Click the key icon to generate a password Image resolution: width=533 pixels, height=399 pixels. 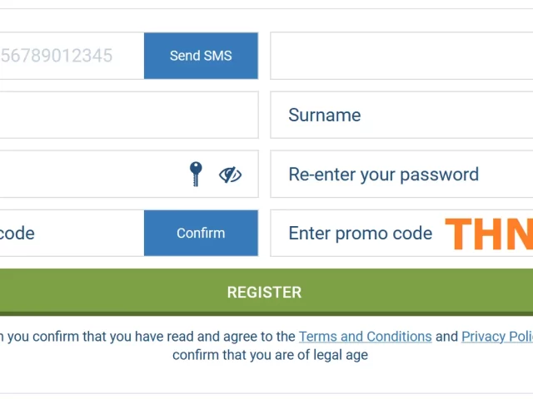coord(196,174)
